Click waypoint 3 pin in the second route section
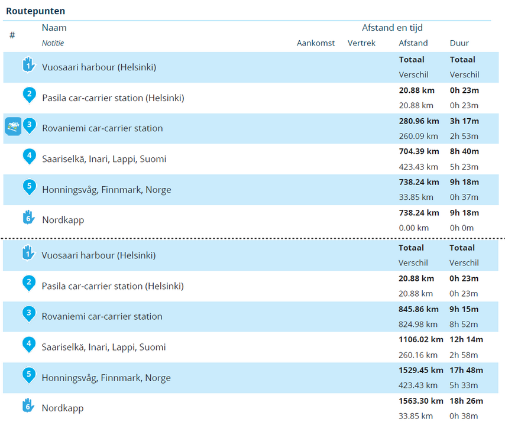The width and height of the screenshot is (505, 425). point(29,314)
